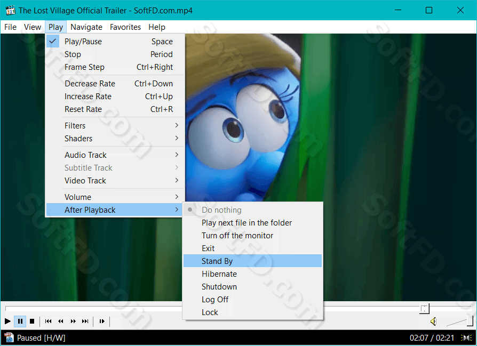Open the Filters submenu
Image resolution: width=477 pixels, height=346 pixels.
coord(115,126)
